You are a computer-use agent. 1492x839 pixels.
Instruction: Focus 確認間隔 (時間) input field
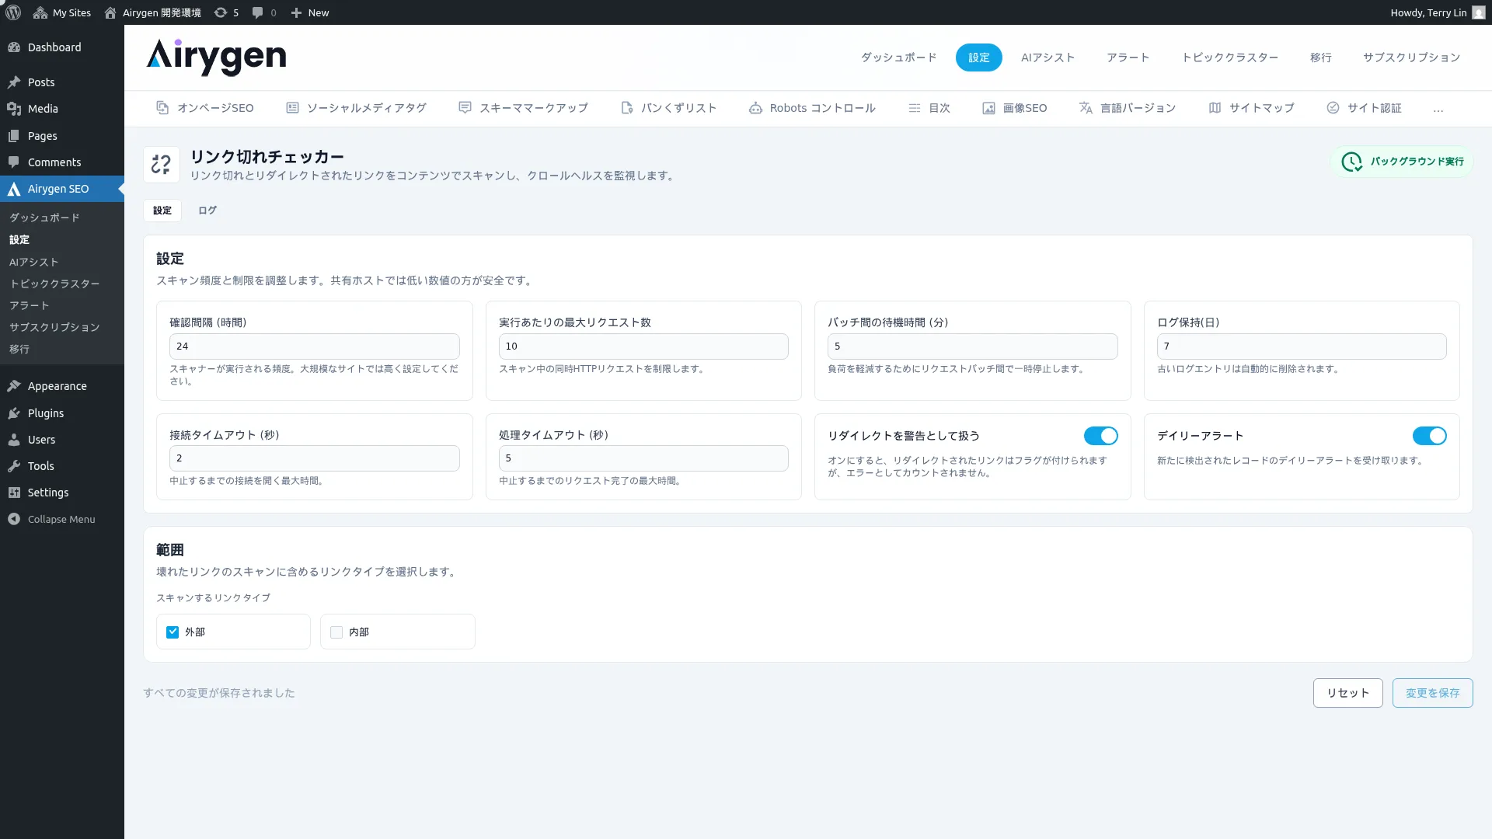click(314, 346)
